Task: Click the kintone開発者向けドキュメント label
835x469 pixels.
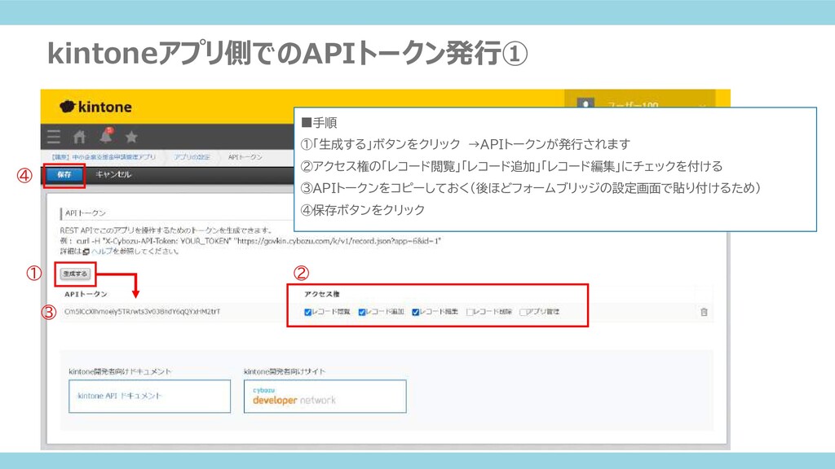Action: 120,371
